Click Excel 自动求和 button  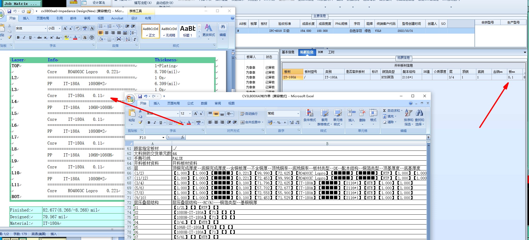click(393, 111)
